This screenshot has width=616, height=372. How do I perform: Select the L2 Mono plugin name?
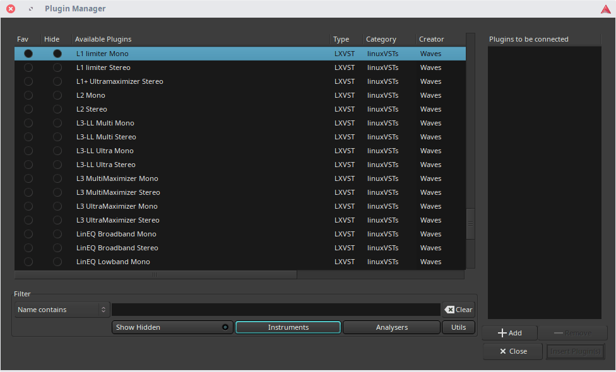tap(91, 95)
